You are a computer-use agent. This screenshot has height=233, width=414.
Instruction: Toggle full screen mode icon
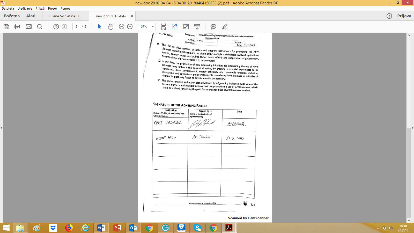click(x=186, y=27)
